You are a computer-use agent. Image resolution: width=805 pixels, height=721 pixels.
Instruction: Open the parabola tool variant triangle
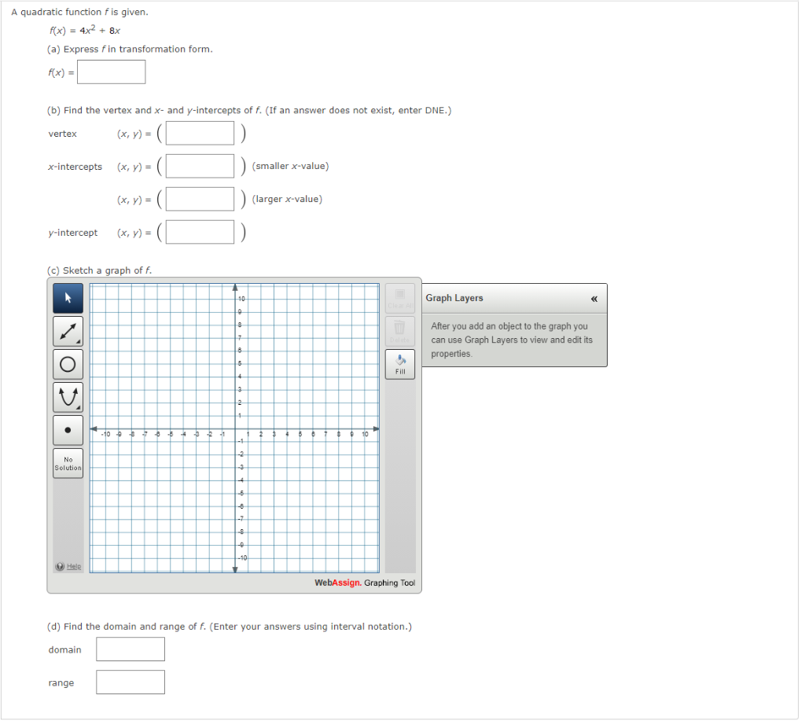[x=77, y=406]
